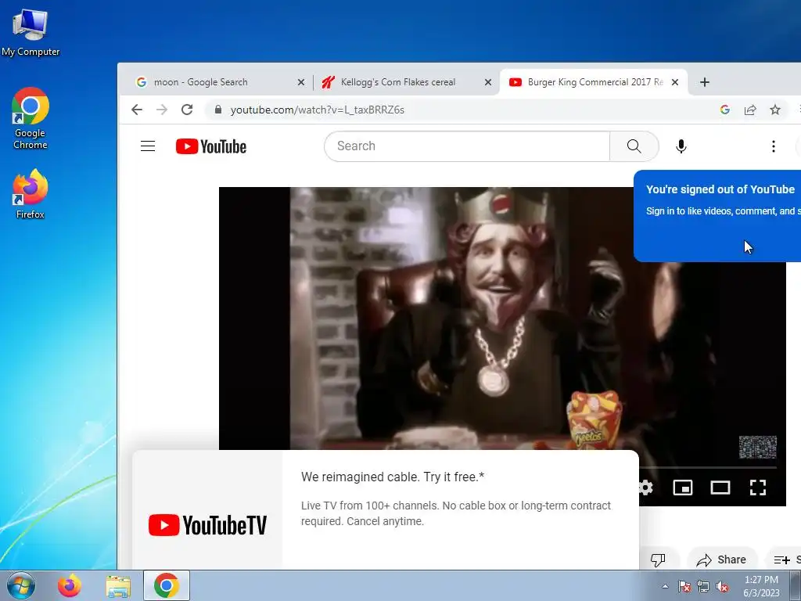Open Google Chrome desktop shortcut
The image size is (801, 601).
(31, 118)
